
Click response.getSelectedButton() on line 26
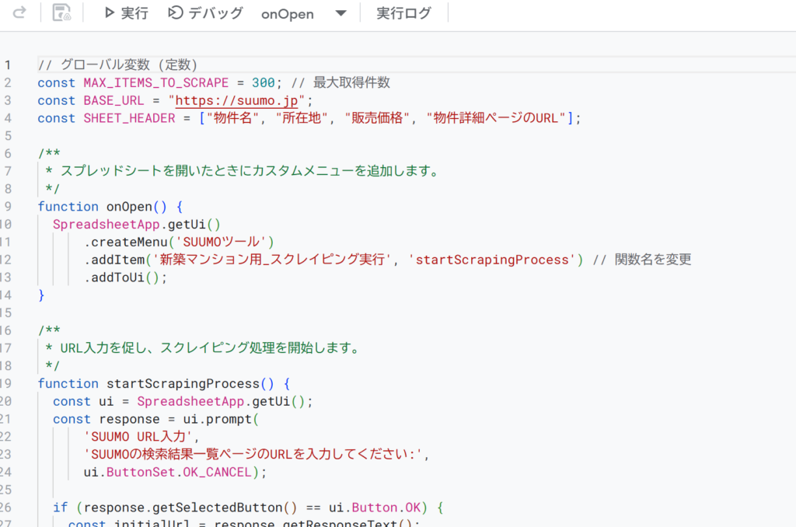[190, 508]
